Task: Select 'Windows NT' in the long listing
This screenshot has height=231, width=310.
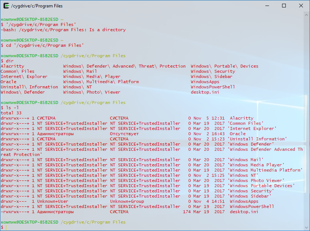Action: (244, 175)
